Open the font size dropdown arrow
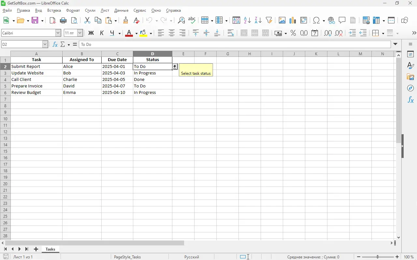The width and height of the screenshot is (417, 260). tap(80, 33)
